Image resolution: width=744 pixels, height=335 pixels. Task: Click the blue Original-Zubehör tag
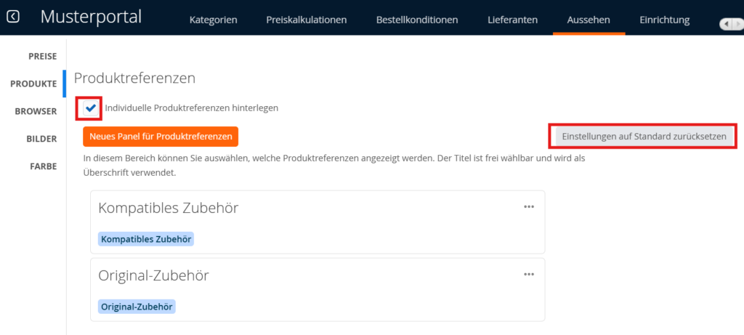point(137,306)
